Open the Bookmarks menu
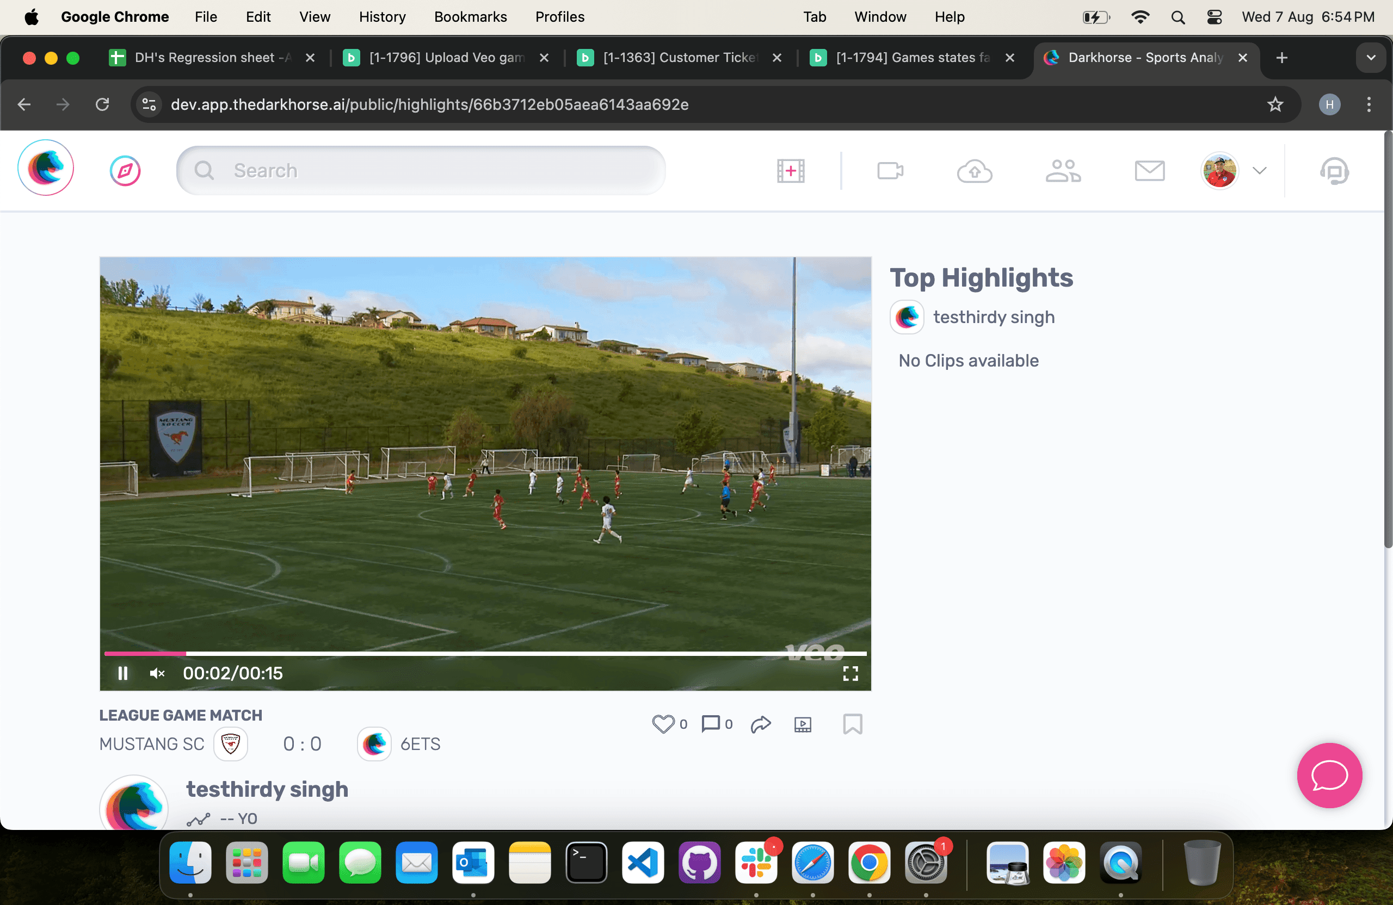Screen dimensions: 1393x905 [x=471, y=17]
